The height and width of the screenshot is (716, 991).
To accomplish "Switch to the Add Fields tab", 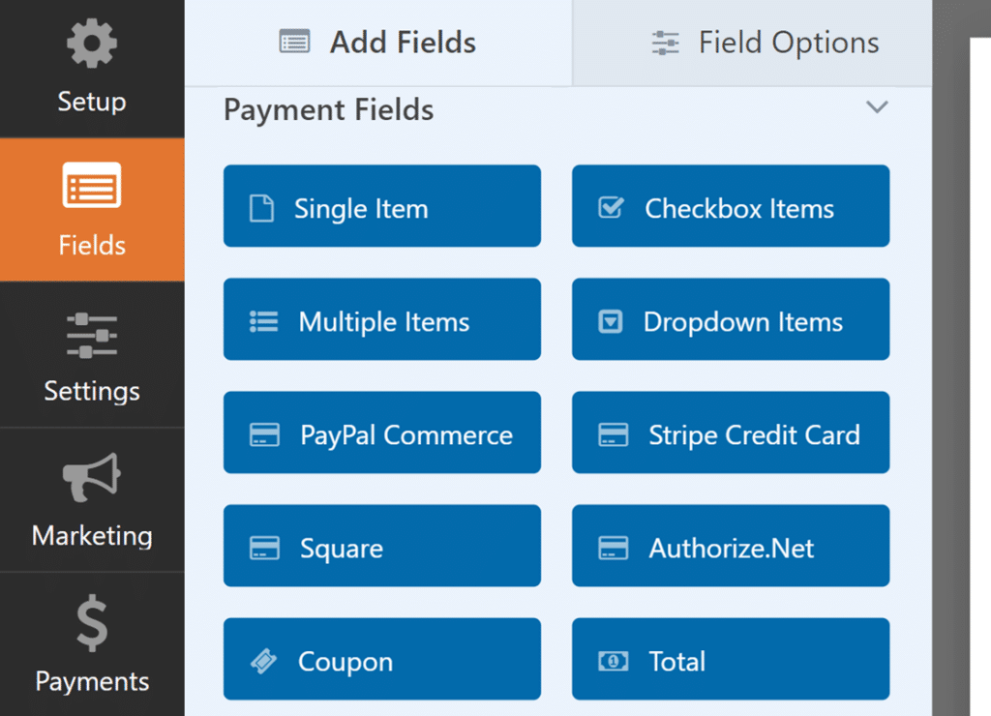I will 378,43.
